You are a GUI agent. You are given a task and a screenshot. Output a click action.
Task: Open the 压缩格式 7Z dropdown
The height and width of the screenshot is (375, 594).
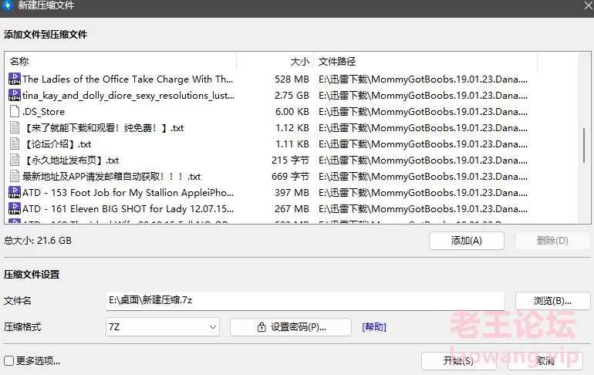coord(163,327)
